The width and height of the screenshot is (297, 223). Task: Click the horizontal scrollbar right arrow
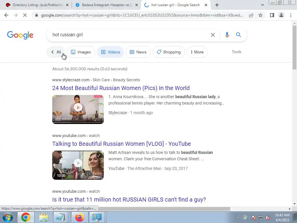click(x=290, y=209)
